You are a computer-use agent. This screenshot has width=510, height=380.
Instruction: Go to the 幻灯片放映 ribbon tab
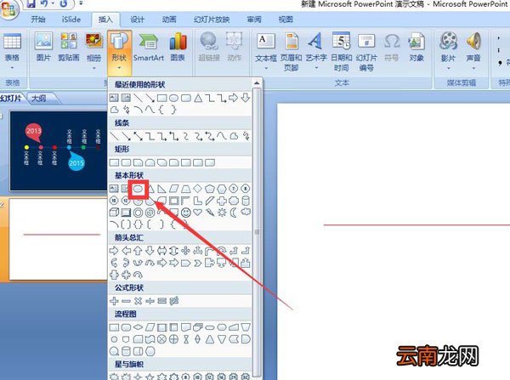coord(212,20)
